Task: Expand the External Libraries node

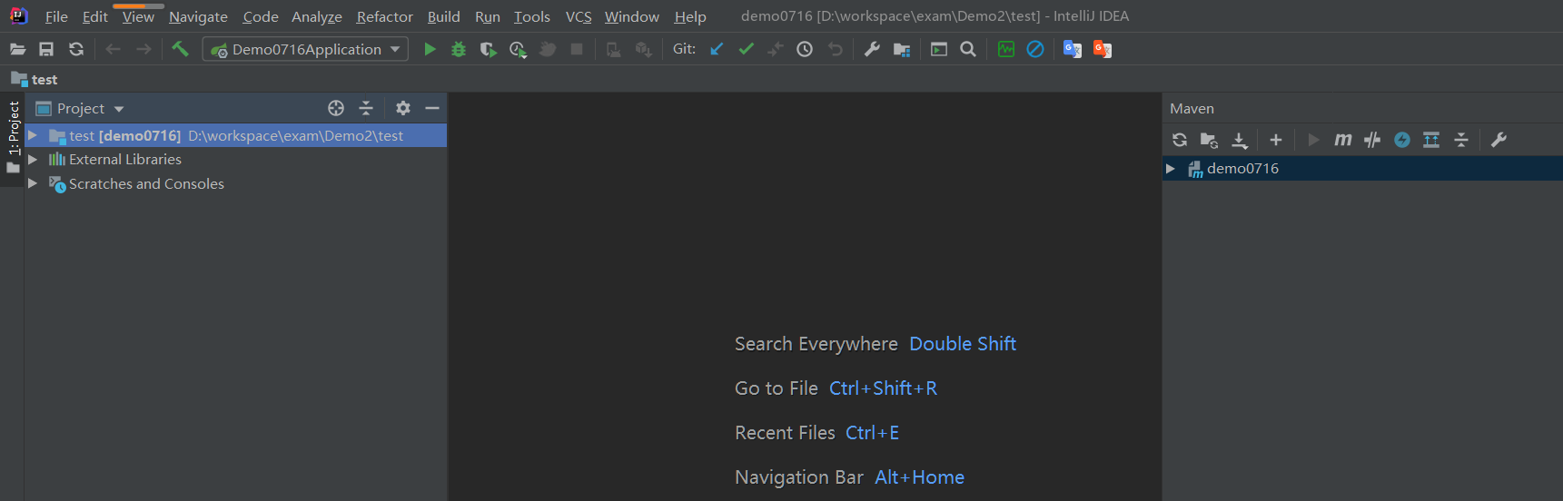Action: click(33, 159)
